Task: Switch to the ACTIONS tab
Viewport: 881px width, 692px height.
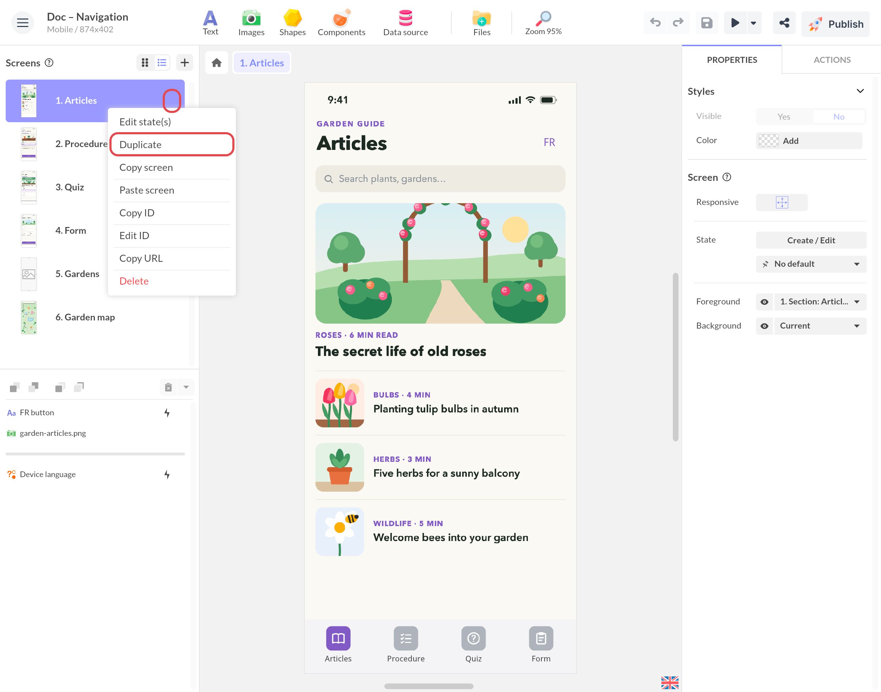Action: click(x=832, y=60)
